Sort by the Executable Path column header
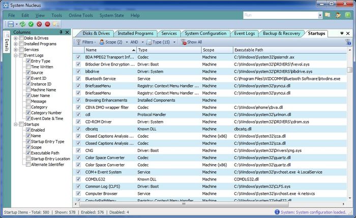 pyautogui.click(x=290, y=50)
